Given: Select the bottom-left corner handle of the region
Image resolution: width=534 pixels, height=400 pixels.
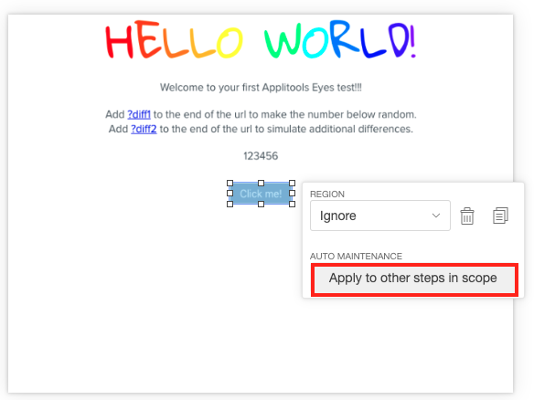Looking at the screenshot, I should coord(230,204).
